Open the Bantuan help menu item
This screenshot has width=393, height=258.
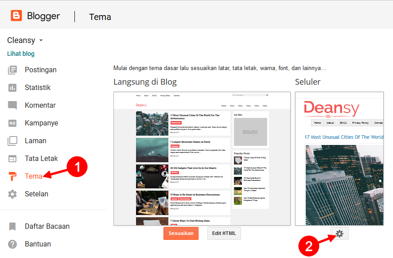pyautogui.click(x=30, y=244)
